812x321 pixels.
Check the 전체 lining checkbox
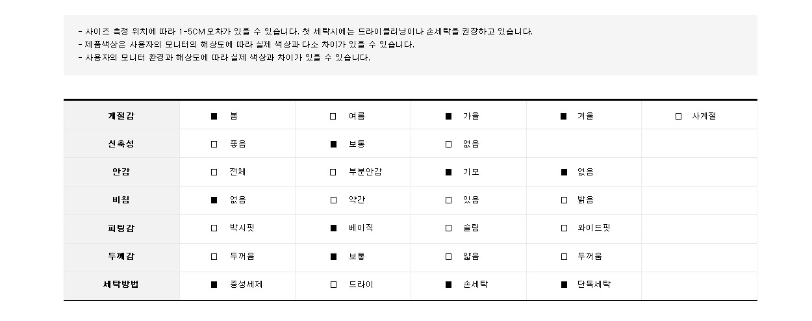click(214, 172)
